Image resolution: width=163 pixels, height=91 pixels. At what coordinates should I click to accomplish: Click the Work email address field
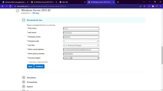(81, 50)
